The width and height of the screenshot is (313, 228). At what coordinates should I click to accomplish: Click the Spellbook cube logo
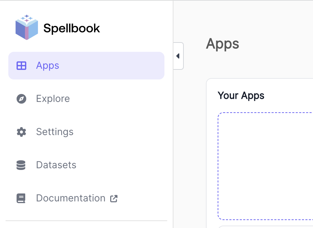[x=26, y=28]
